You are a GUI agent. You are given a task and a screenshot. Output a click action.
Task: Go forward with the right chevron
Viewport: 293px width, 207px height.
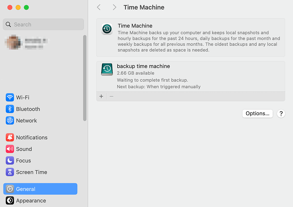tap(114, 7)
